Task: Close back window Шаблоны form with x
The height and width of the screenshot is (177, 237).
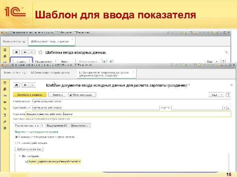Action: (226, 52)
